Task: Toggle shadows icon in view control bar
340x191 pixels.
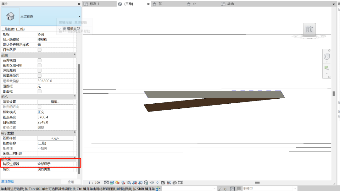Action: click(123, 183)
